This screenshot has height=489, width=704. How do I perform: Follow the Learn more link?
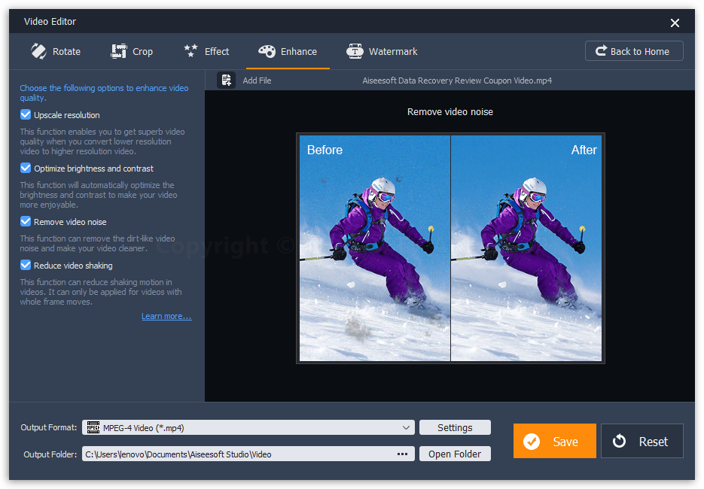click(x=166, y=316)
